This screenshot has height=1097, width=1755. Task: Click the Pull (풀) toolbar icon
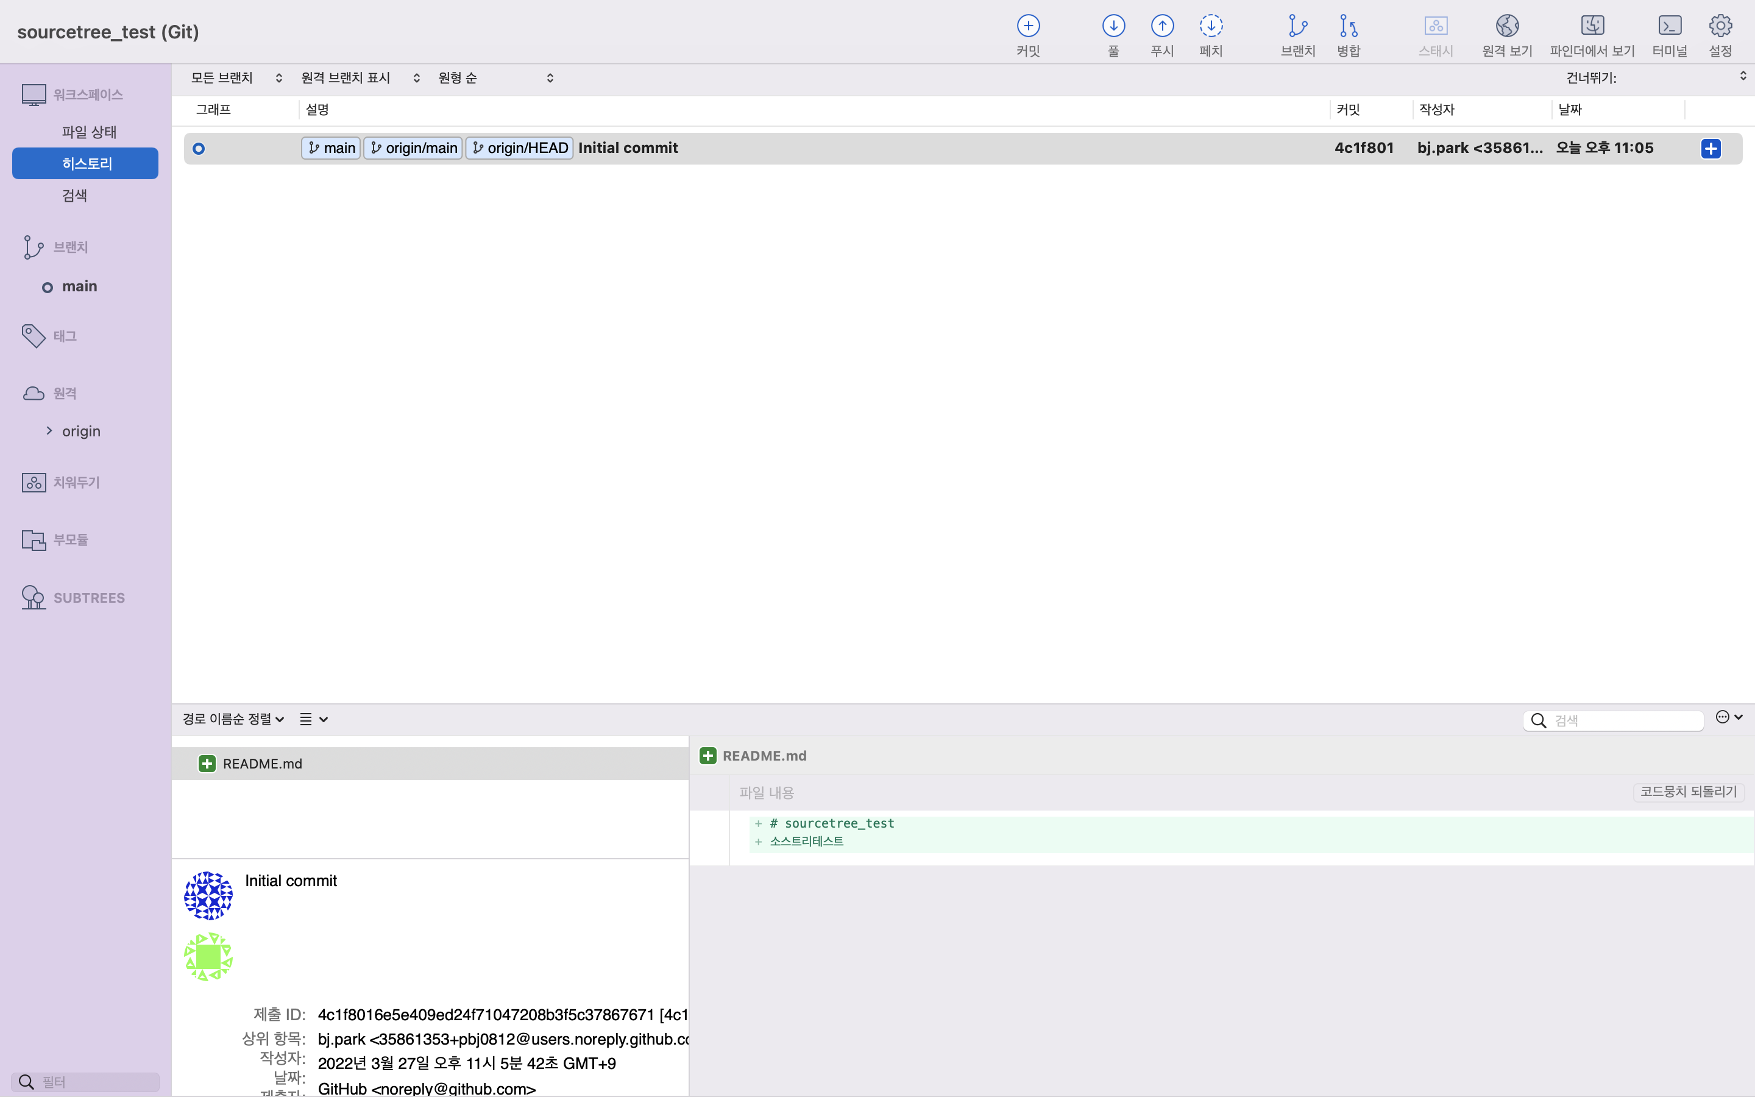[1113, 27]
